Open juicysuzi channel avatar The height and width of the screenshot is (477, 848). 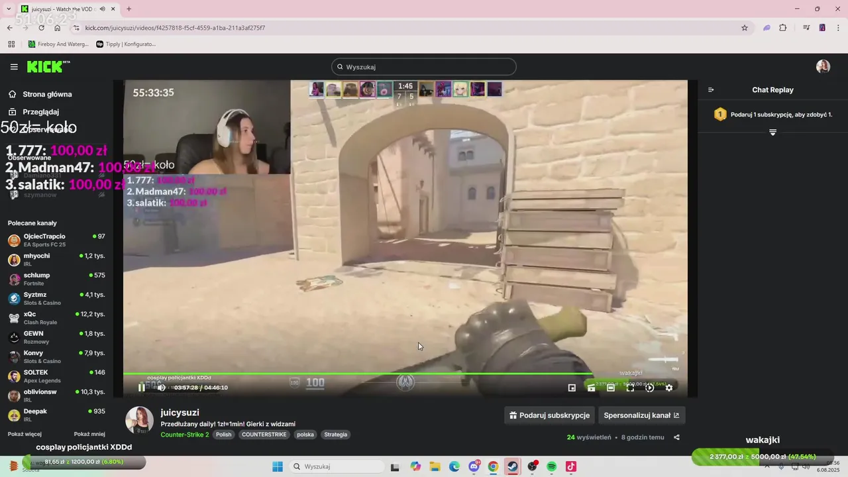[140, 421]
